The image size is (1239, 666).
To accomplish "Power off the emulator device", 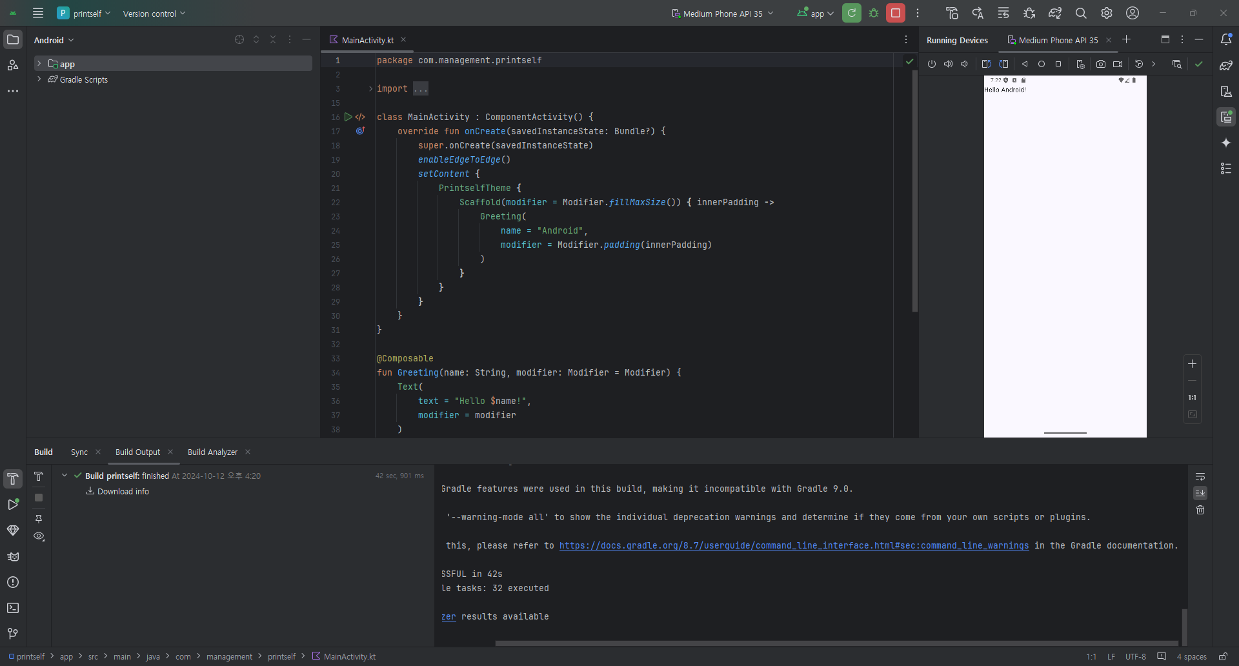I will pyautogui.click(x=932, y=64).
